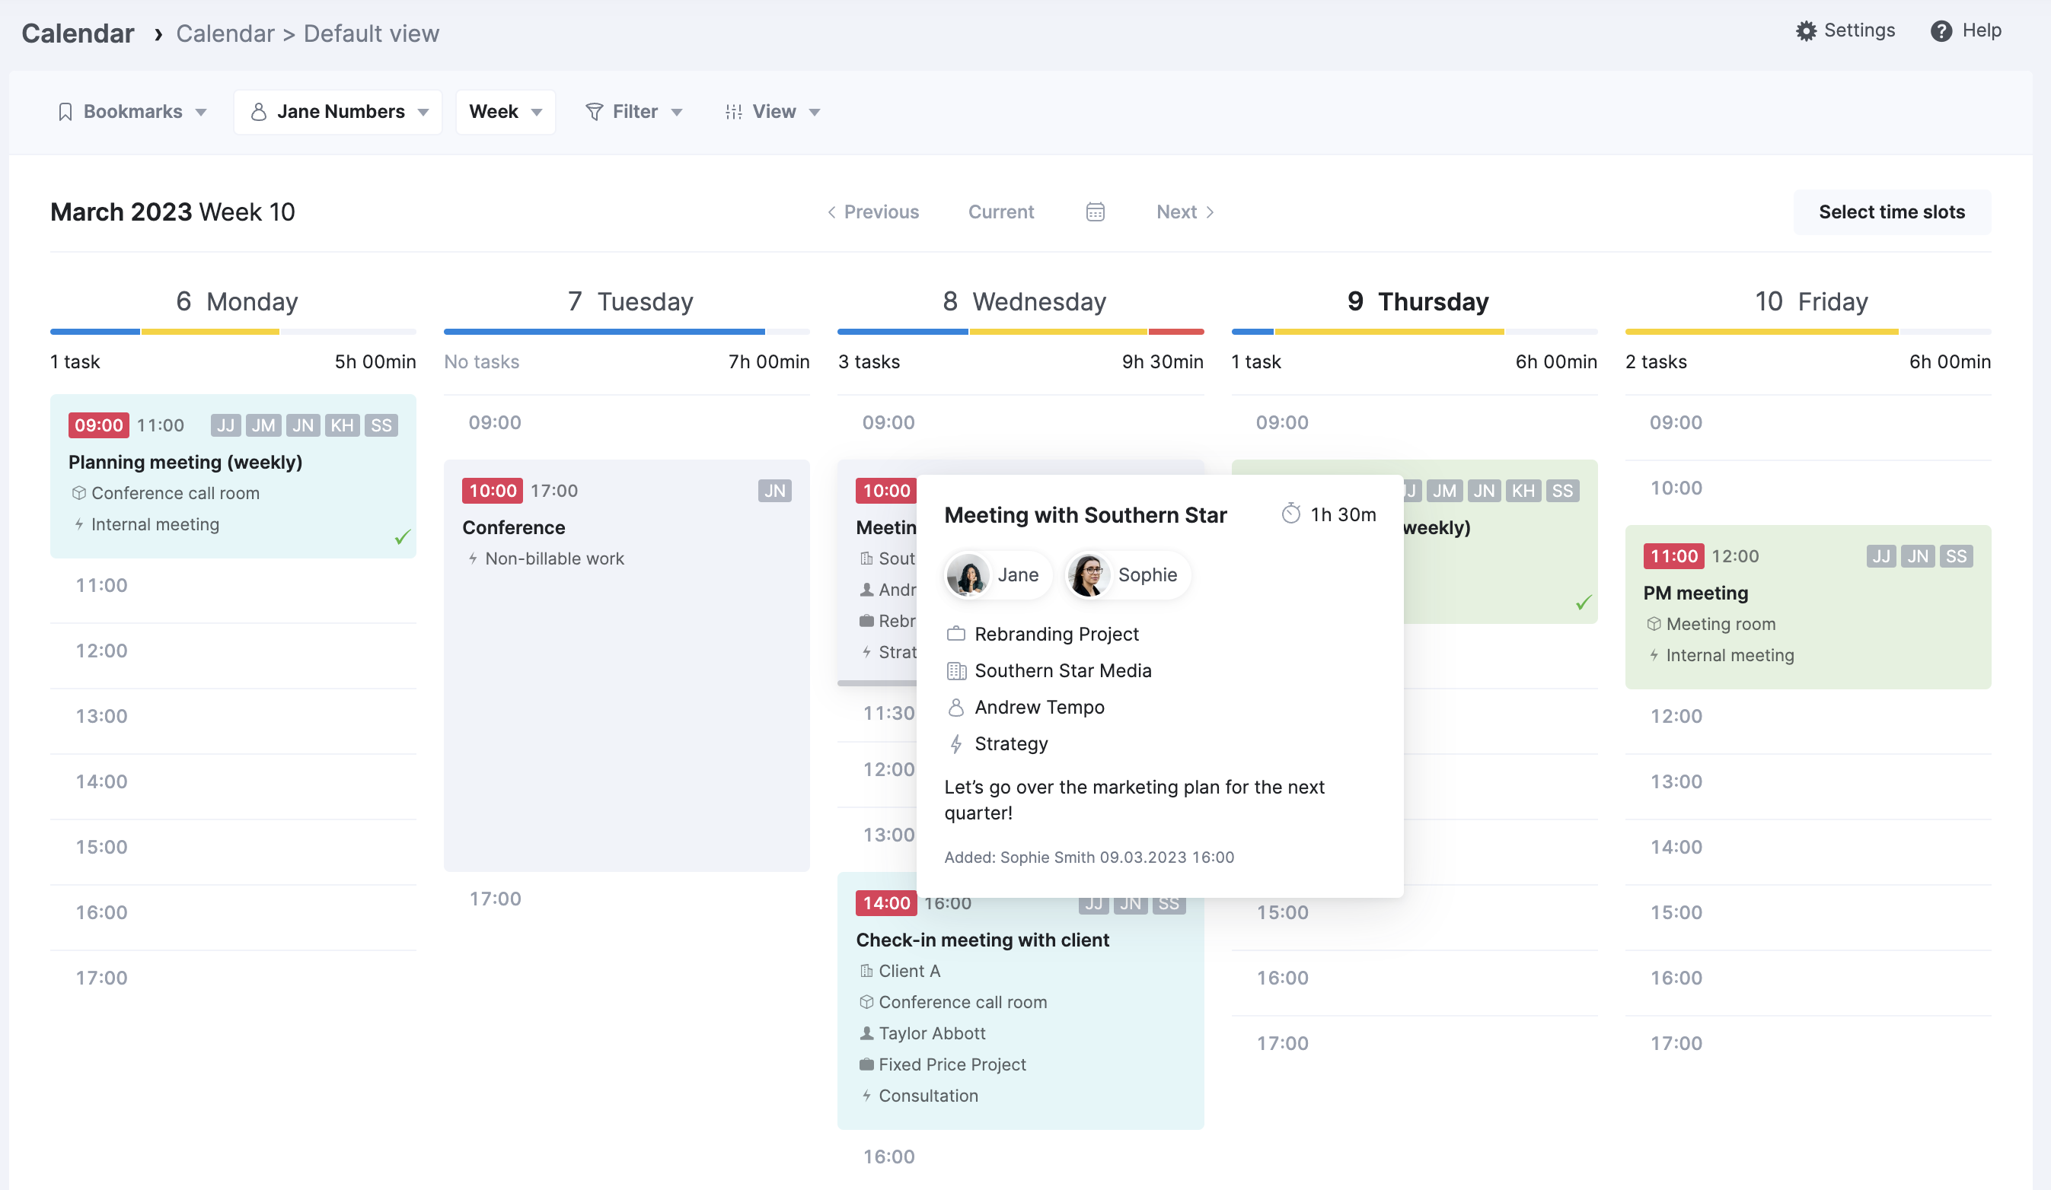Click the Bookmarks bookmark icon
The width and height of the screenshot is (2051, 1190).
[x=66, y=111]
